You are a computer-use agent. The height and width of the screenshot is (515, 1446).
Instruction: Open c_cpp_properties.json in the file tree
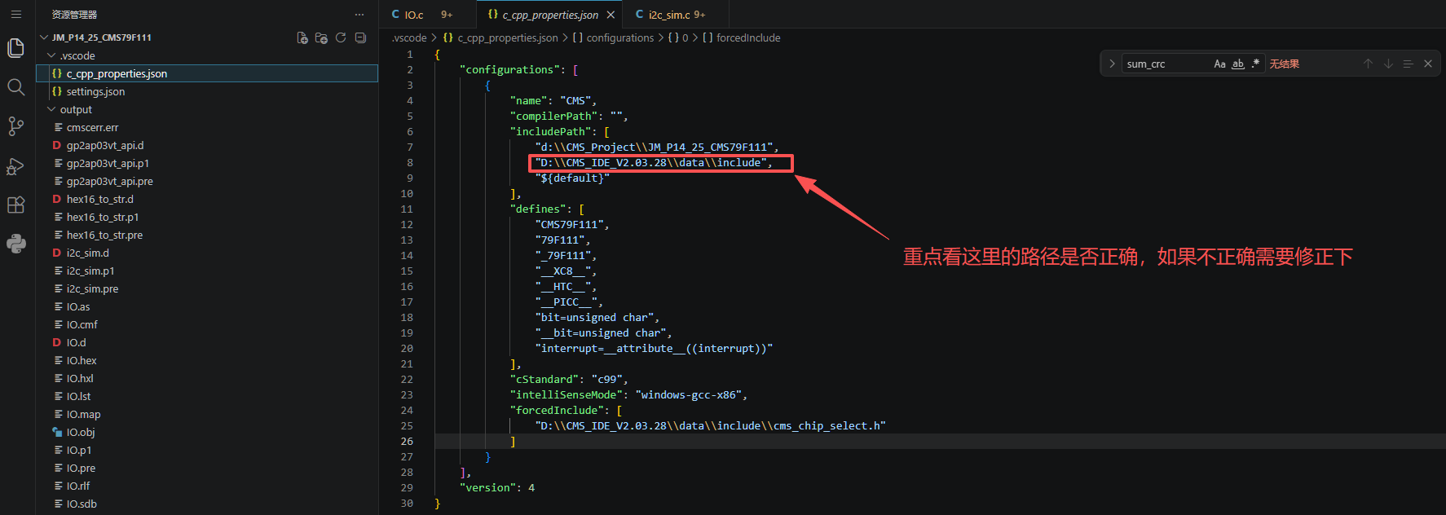pyautogui.click(x=208, y=73)
